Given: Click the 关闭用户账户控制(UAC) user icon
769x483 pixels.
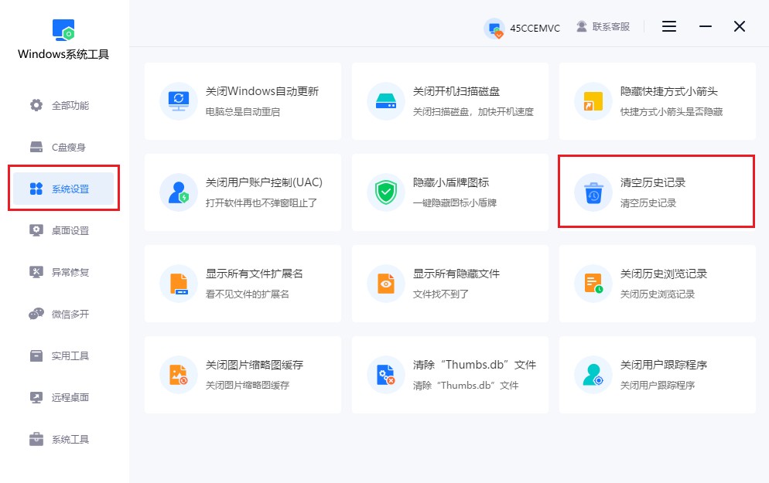Looking at the screenshot, I should coord(179,192).
